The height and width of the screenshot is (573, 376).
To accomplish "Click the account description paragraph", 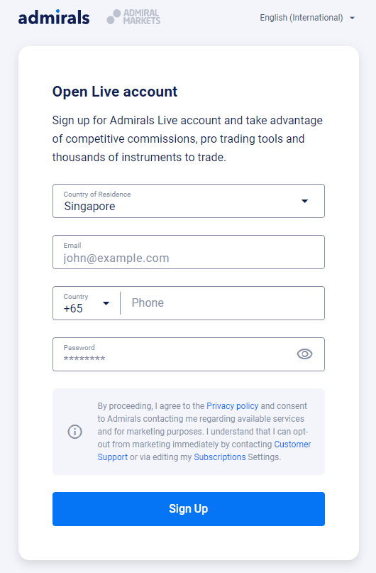I will 187,139.
